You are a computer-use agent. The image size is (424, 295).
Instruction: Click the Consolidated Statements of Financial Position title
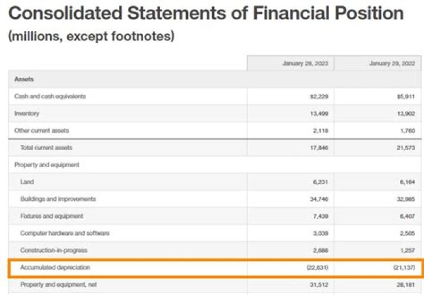[x=206, y=14]
